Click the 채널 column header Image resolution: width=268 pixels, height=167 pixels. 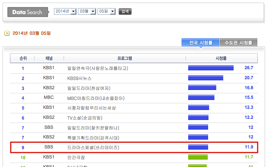click(49, 59)
